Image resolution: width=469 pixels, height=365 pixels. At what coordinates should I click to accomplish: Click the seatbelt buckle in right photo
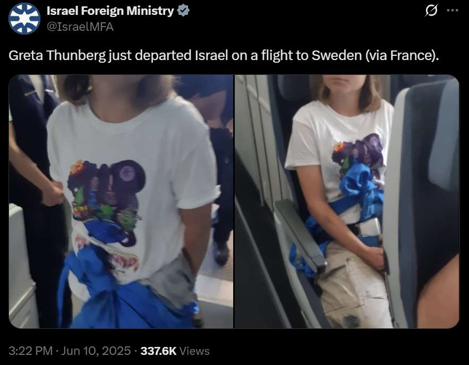click(369, 228)
